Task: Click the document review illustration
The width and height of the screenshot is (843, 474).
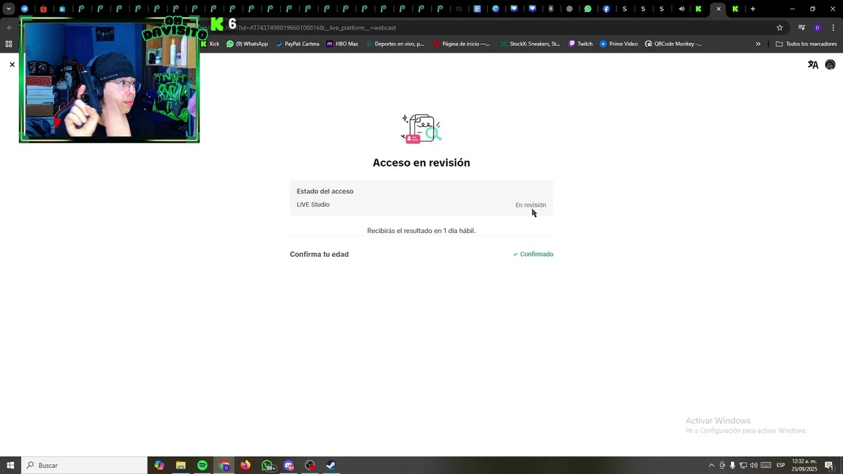Action: (x=421, y=128)
